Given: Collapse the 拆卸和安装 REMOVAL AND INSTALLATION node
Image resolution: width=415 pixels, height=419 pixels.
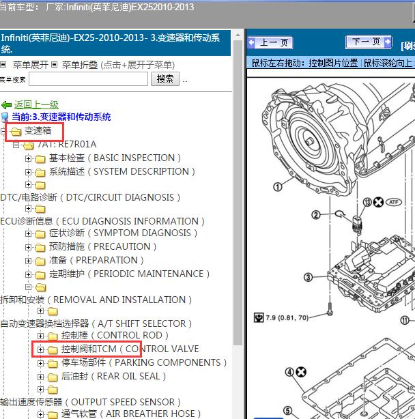Looking at the screenshot, I should [x=28, y=287].
